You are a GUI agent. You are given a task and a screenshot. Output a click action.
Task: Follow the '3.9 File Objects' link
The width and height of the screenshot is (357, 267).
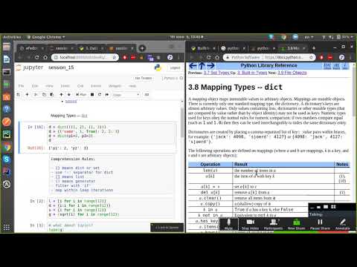tap(292, 73)
